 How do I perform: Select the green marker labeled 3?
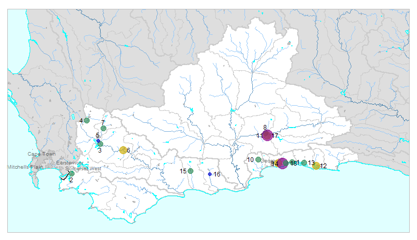[x=100, y=144]
